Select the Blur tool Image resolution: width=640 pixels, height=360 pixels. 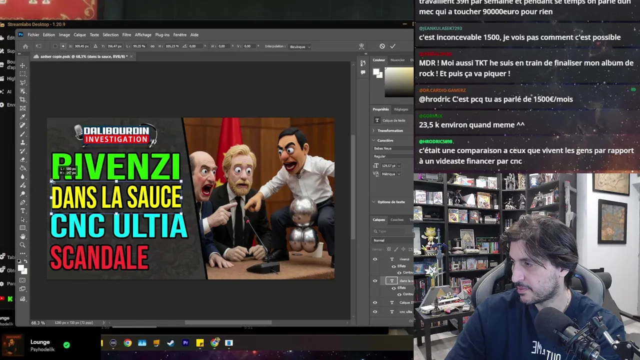[x=22, y=176]
